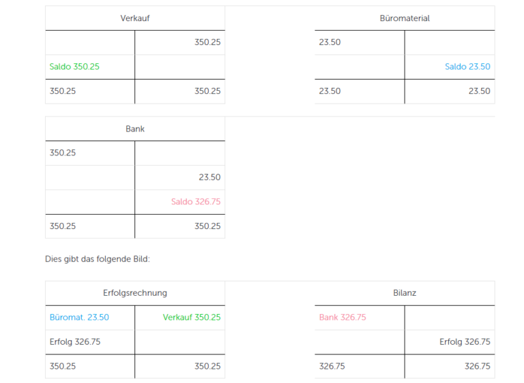Click right total 23.50 in Büromaterial
Screen dimensions: 524x383
(479, 91)
